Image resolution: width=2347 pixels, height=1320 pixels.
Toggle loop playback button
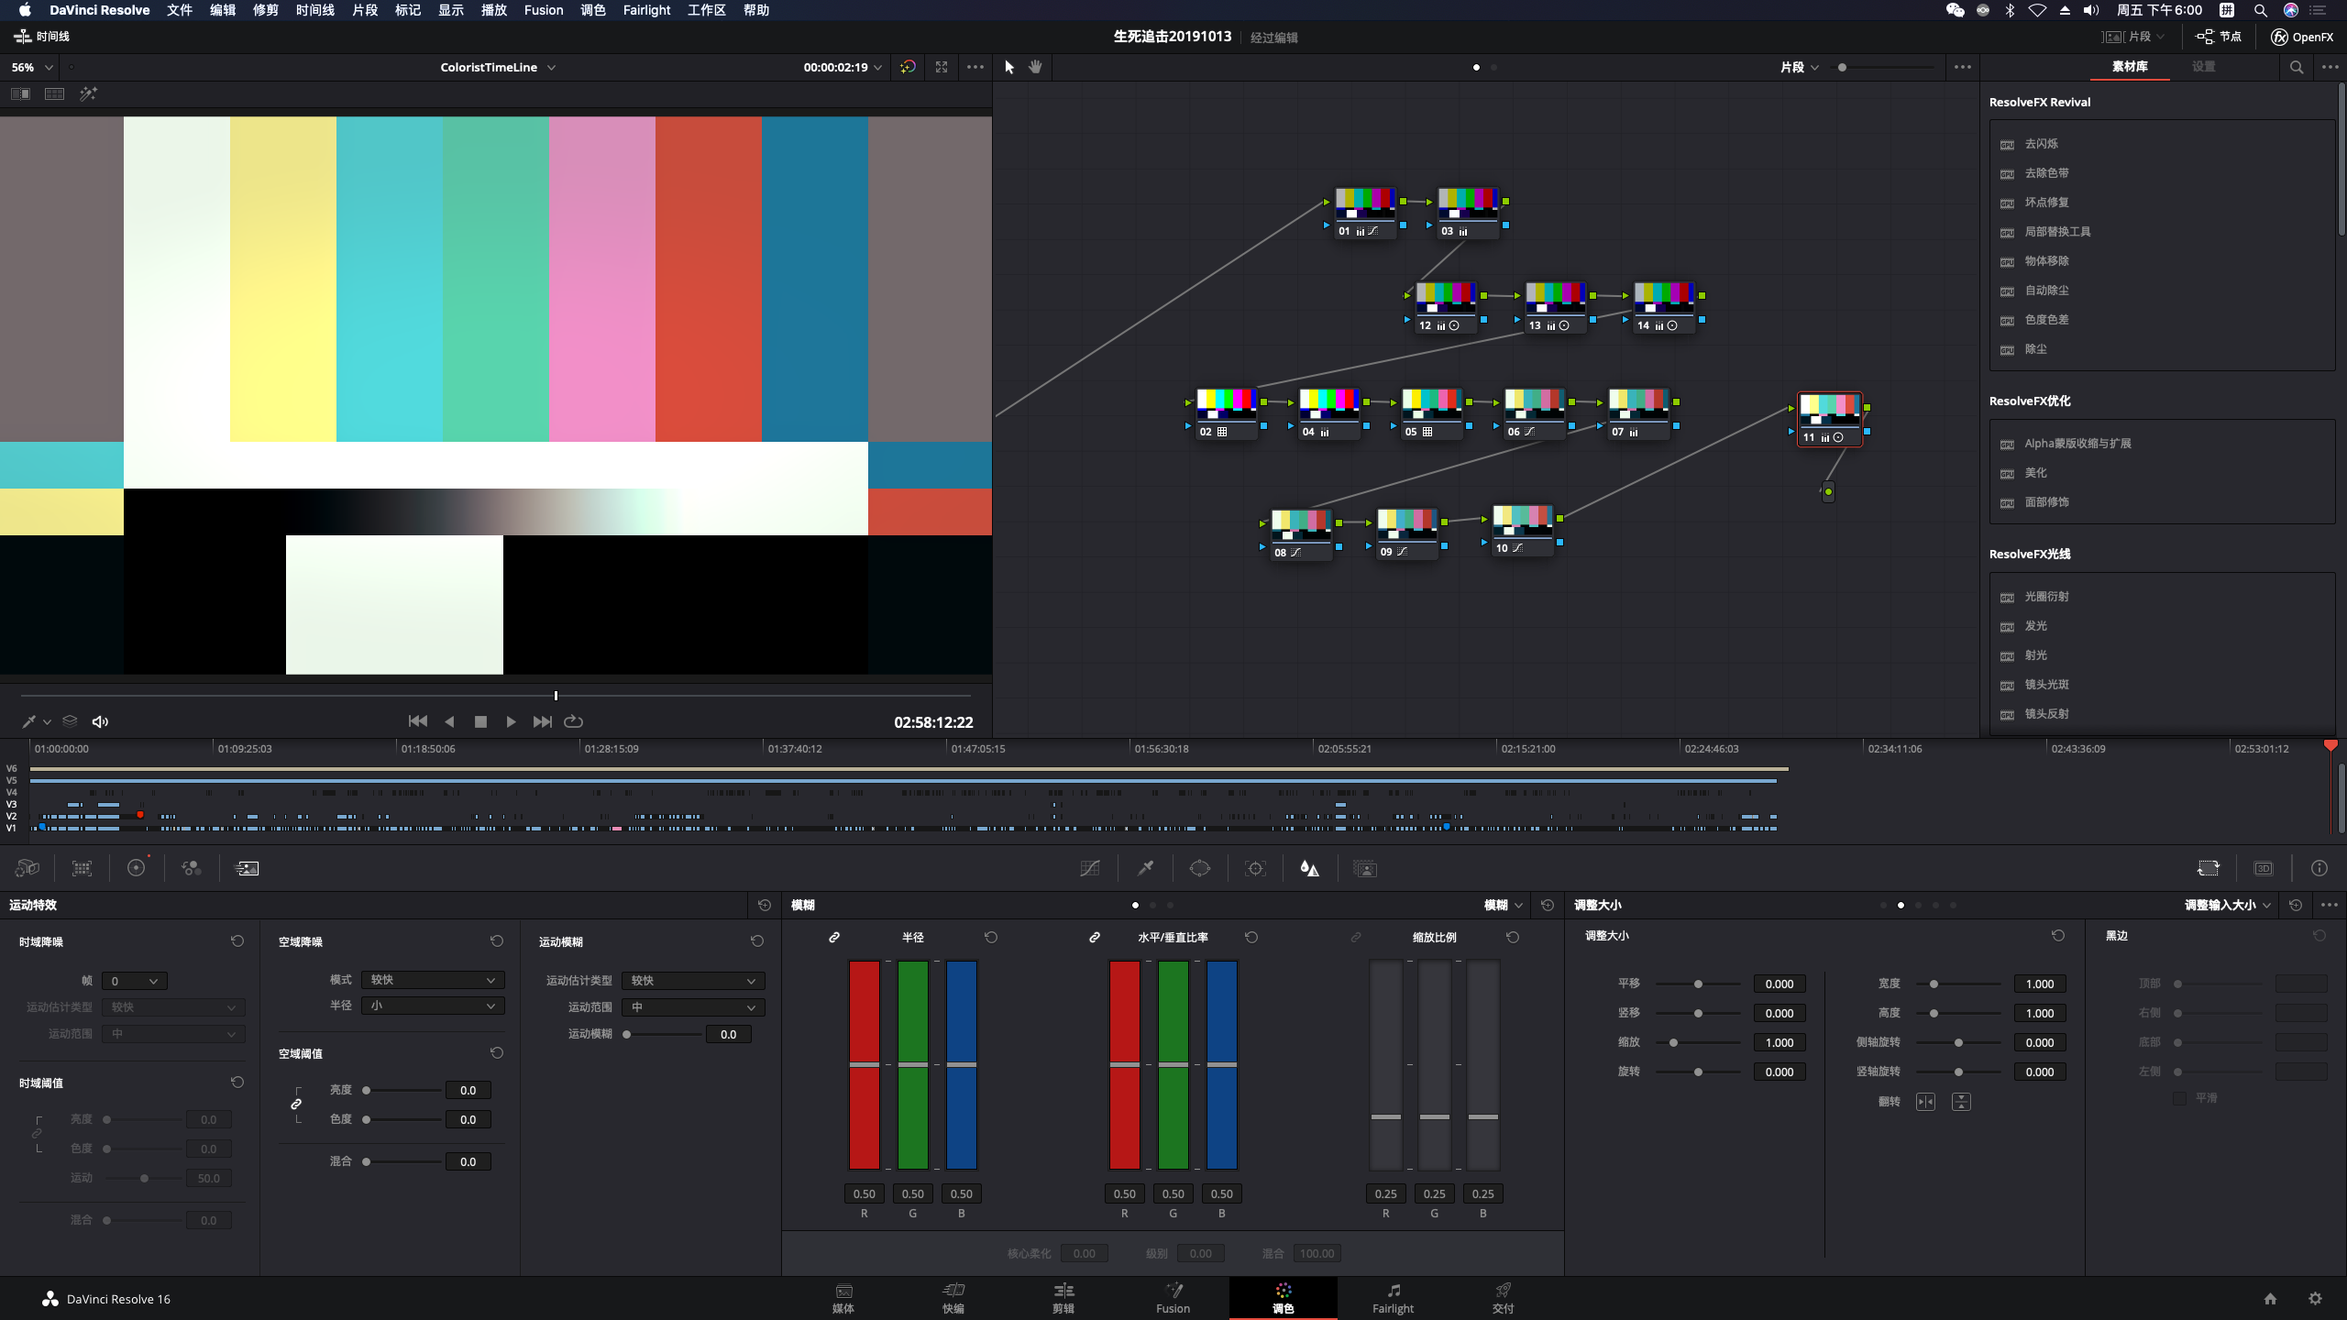573,721
